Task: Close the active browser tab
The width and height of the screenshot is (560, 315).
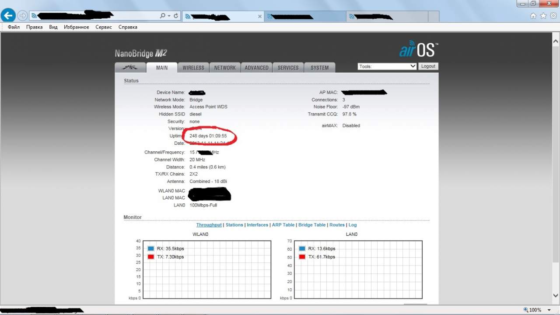Action: coord(260,17)
